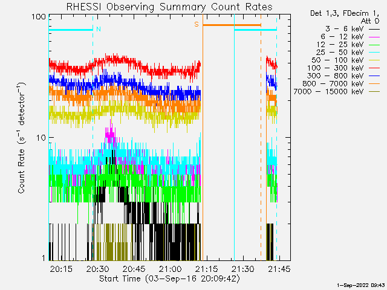Click the orange 'S' SAA marker label
This screenshot has height=290, width=387.
pyautogui.click(x=197, y=24)
